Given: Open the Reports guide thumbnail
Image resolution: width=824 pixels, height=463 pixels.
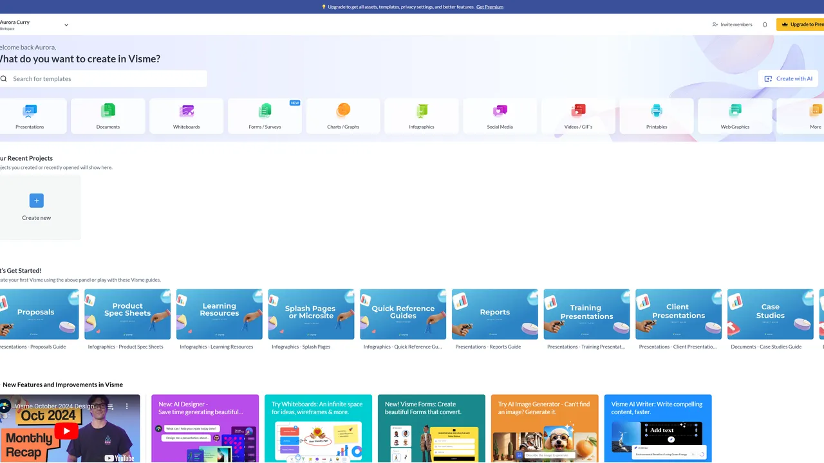Looking at the screenshot, I should 495,314.
